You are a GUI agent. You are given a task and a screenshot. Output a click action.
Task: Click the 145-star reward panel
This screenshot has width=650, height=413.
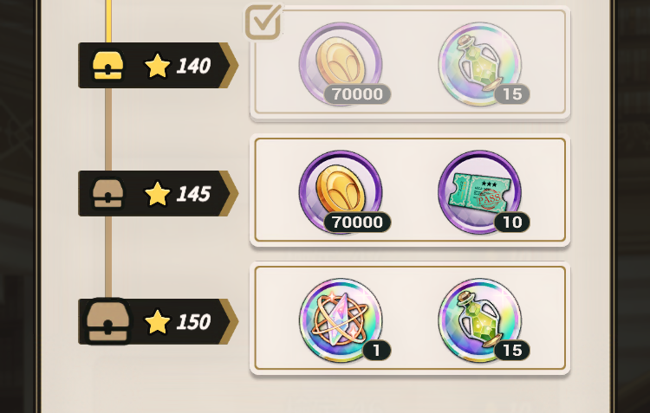[410, 190]
